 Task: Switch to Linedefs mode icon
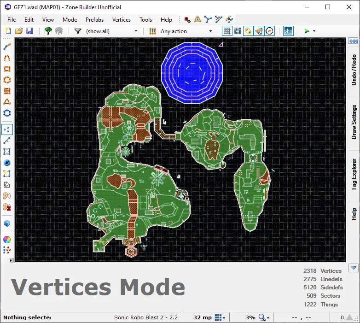7,141
